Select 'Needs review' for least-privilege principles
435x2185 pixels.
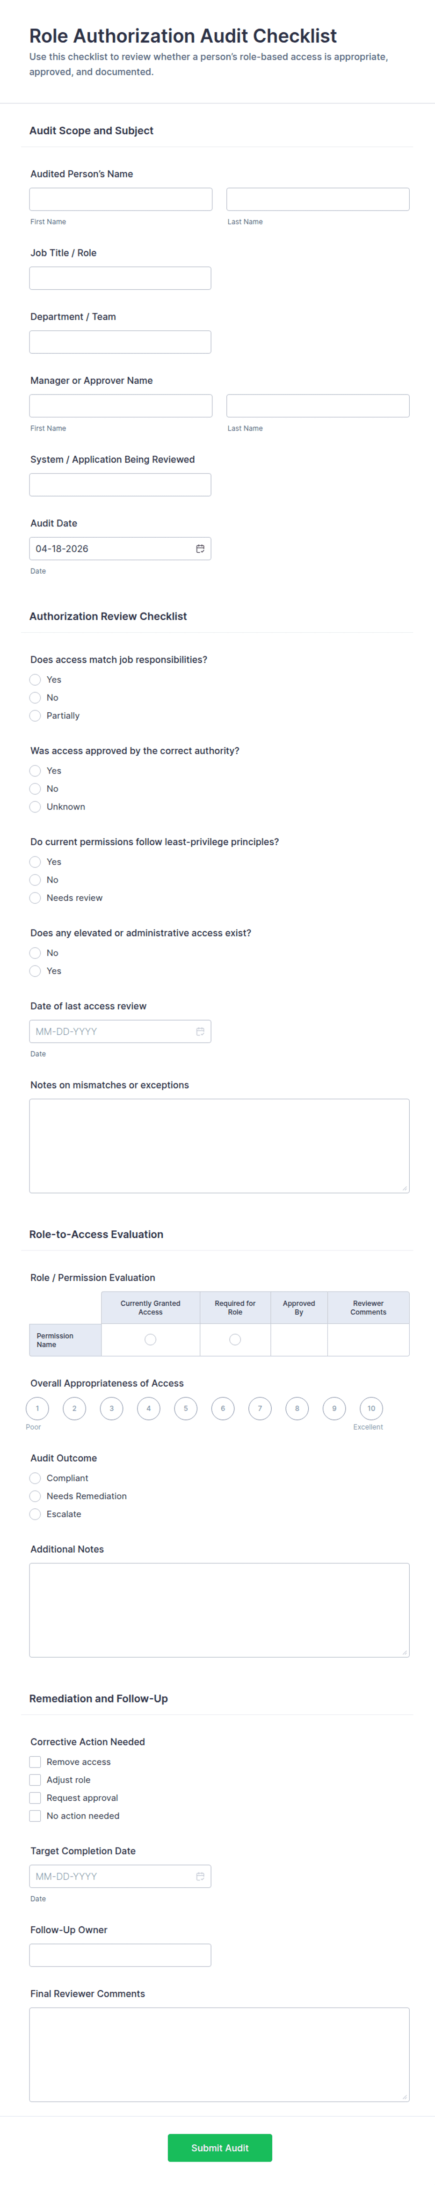(36, 898)
